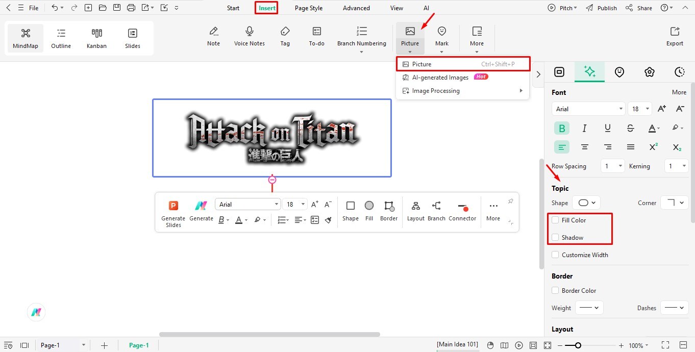The width and height of the screenshot is (695, 352).
Task: Open the sparkle style tab in the right panel
Action: (x=589, y=72)
